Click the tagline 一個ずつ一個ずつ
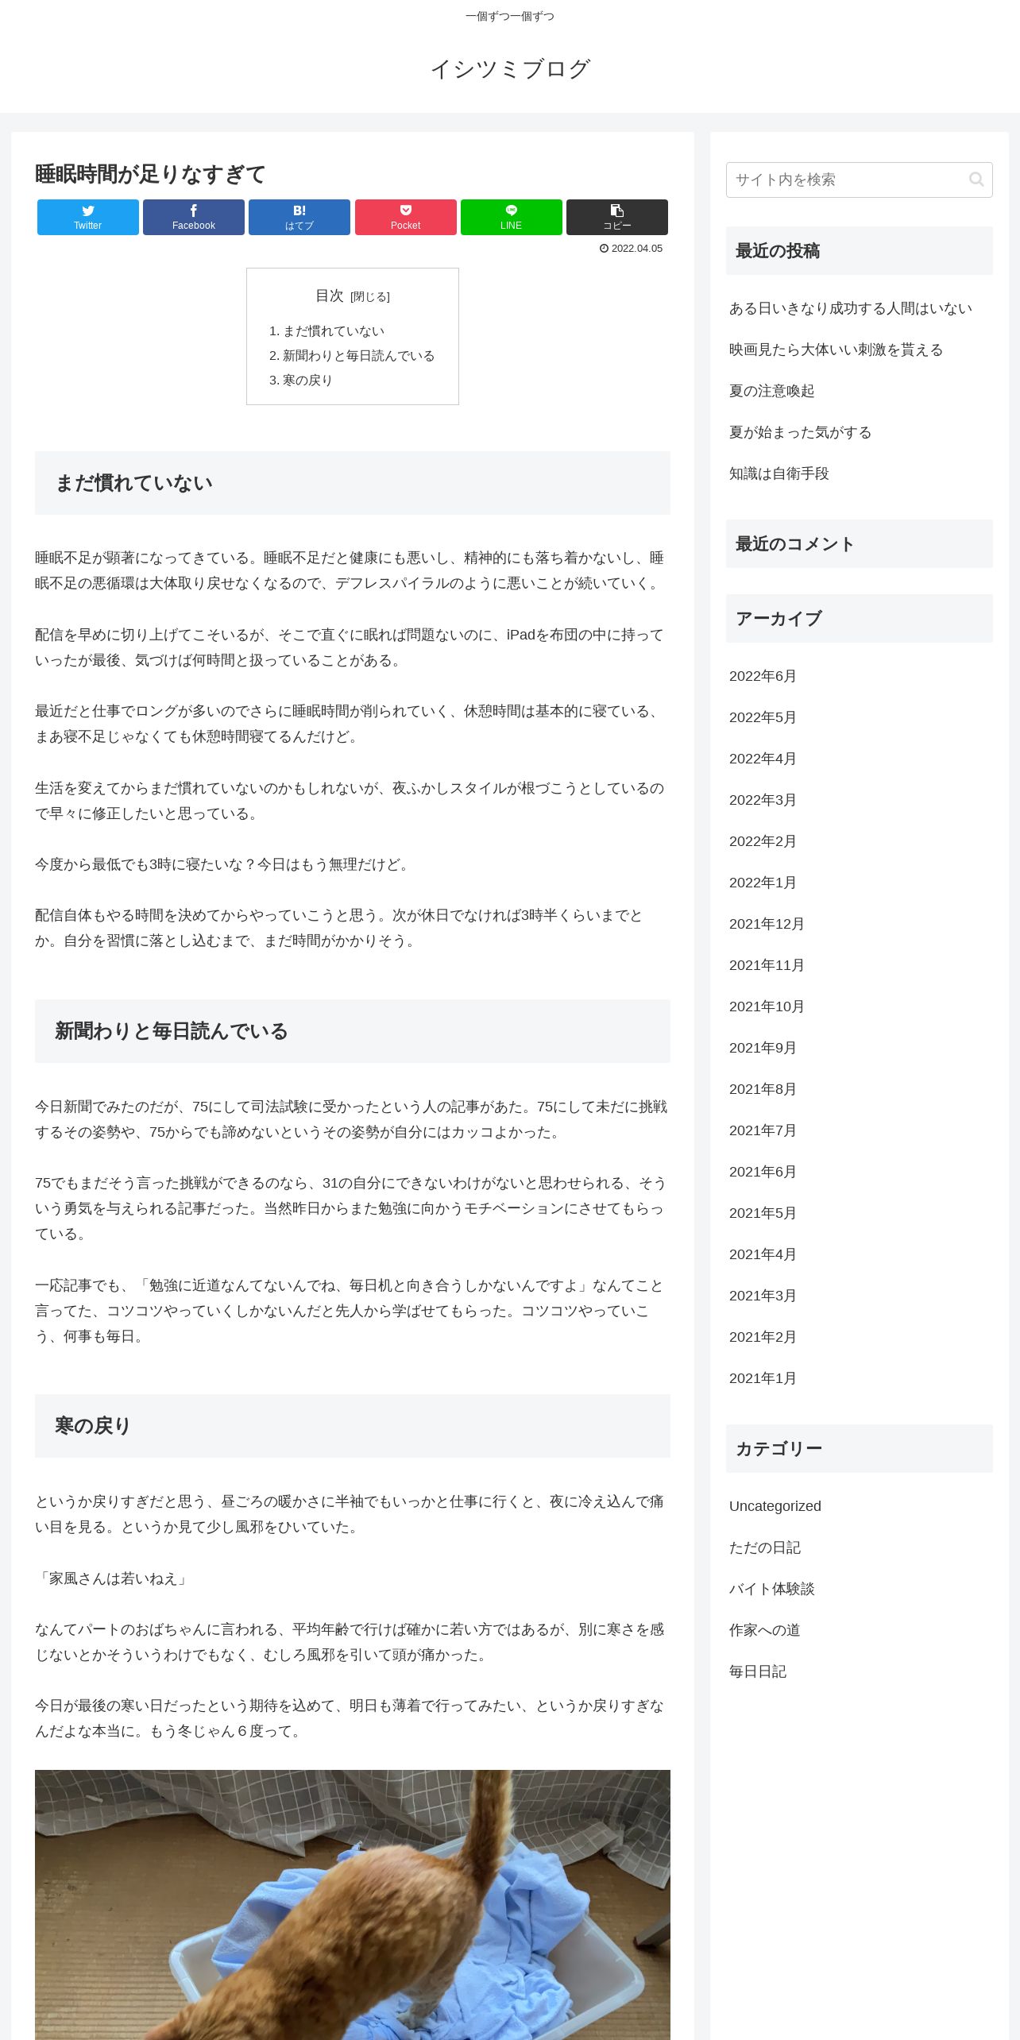 coord(510,16)
